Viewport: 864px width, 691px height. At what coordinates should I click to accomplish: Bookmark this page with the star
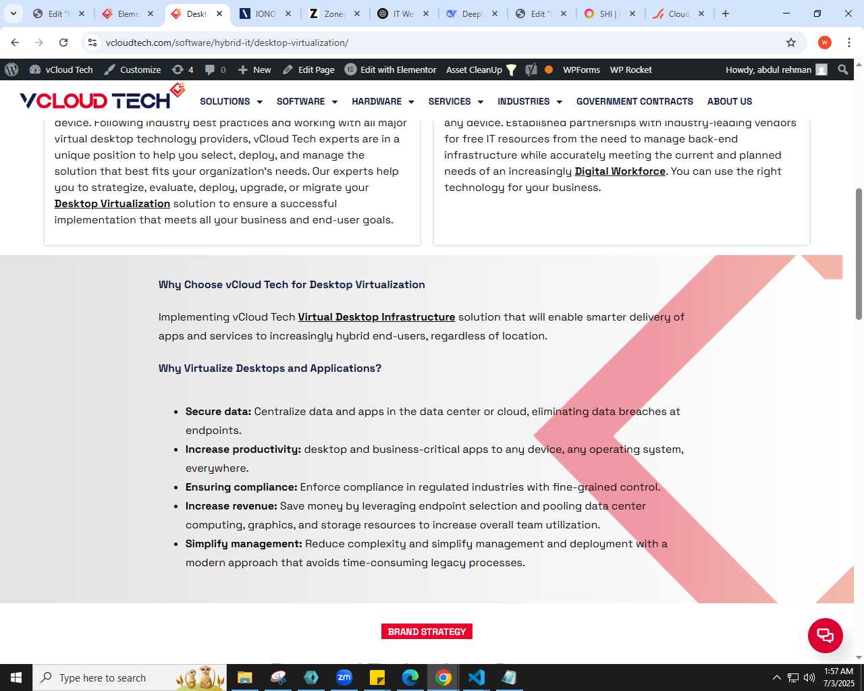point(791,43)
